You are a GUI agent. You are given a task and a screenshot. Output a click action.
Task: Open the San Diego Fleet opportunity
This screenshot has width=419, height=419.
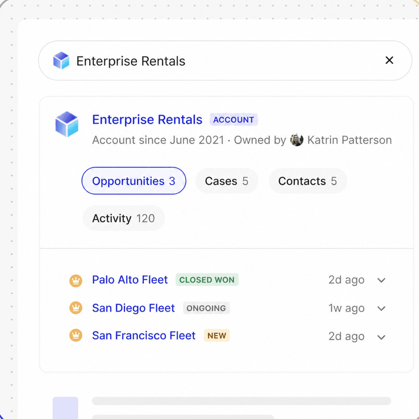click(133, 308)
